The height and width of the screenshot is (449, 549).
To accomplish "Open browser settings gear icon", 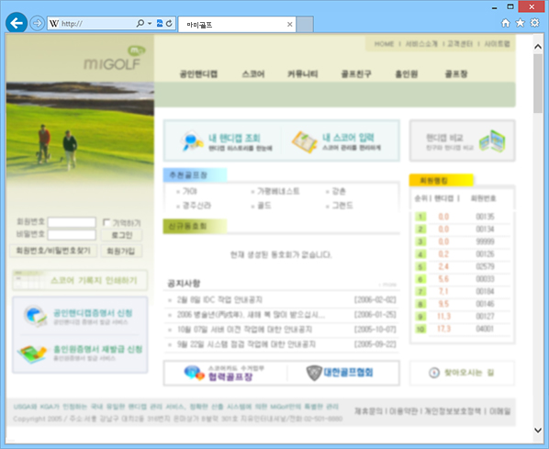I will coord(534,23).
